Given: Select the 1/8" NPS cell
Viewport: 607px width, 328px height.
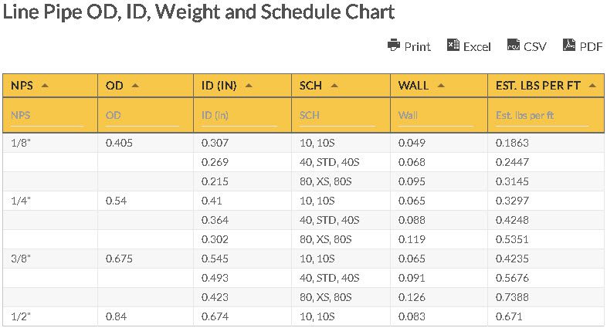Looking at the screenshot, I should click(x=21, y=143).
